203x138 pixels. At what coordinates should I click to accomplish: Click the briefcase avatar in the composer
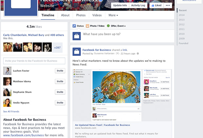[77, 36]
